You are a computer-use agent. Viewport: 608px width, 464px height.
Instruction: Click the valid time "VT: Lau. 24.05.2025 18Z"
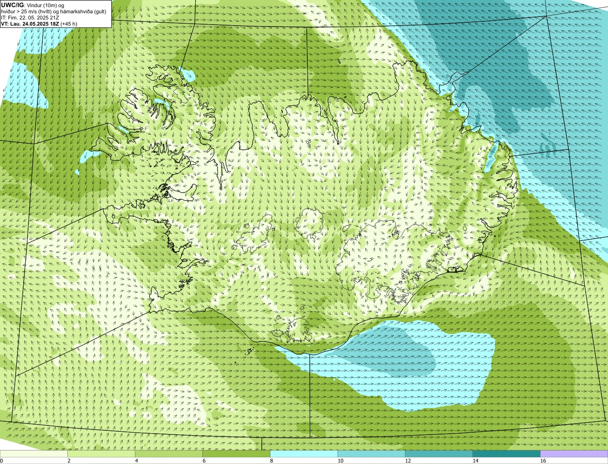pyautogui.click(x=29, y=24)
